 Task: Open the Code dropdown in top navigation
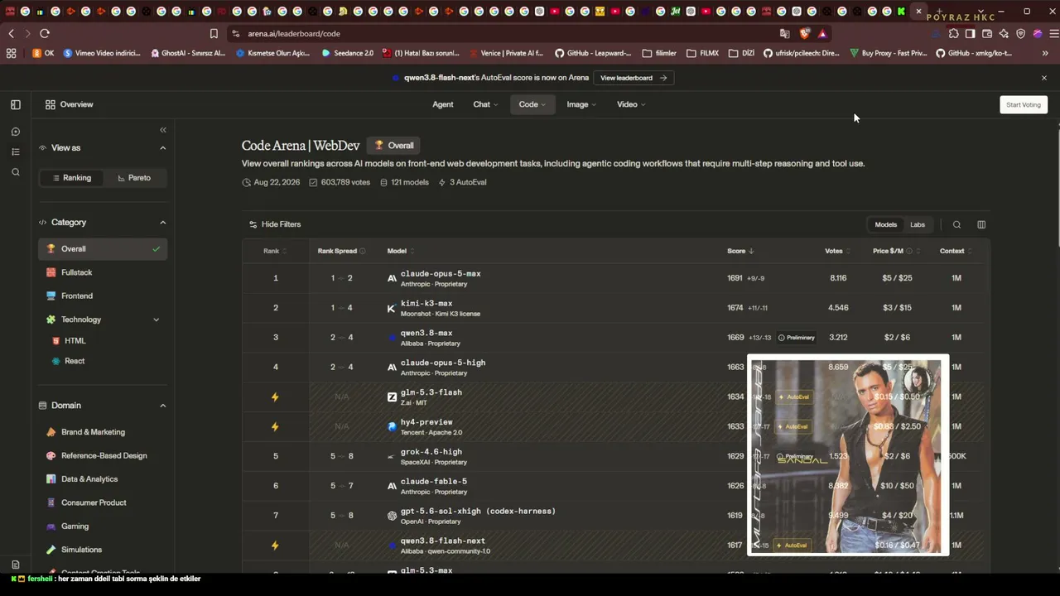(532, 104)
